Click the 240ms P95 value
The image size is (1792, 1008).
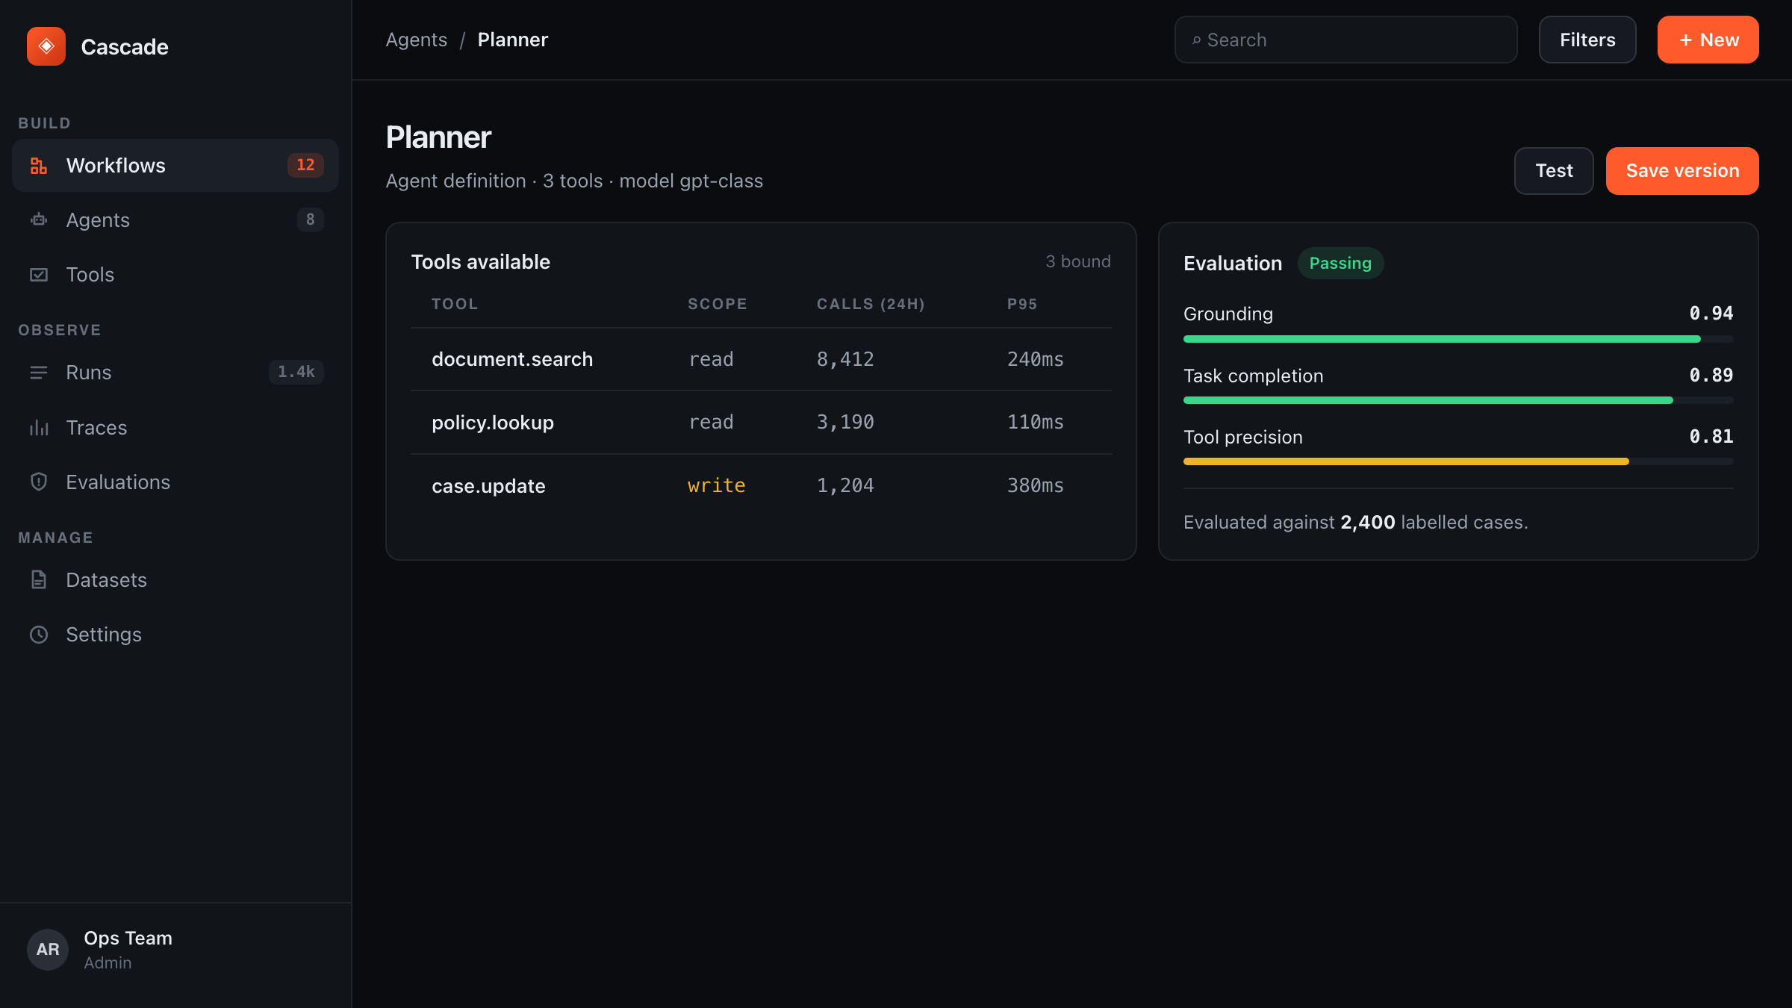pyautogui.click(x=1036, y=359)
